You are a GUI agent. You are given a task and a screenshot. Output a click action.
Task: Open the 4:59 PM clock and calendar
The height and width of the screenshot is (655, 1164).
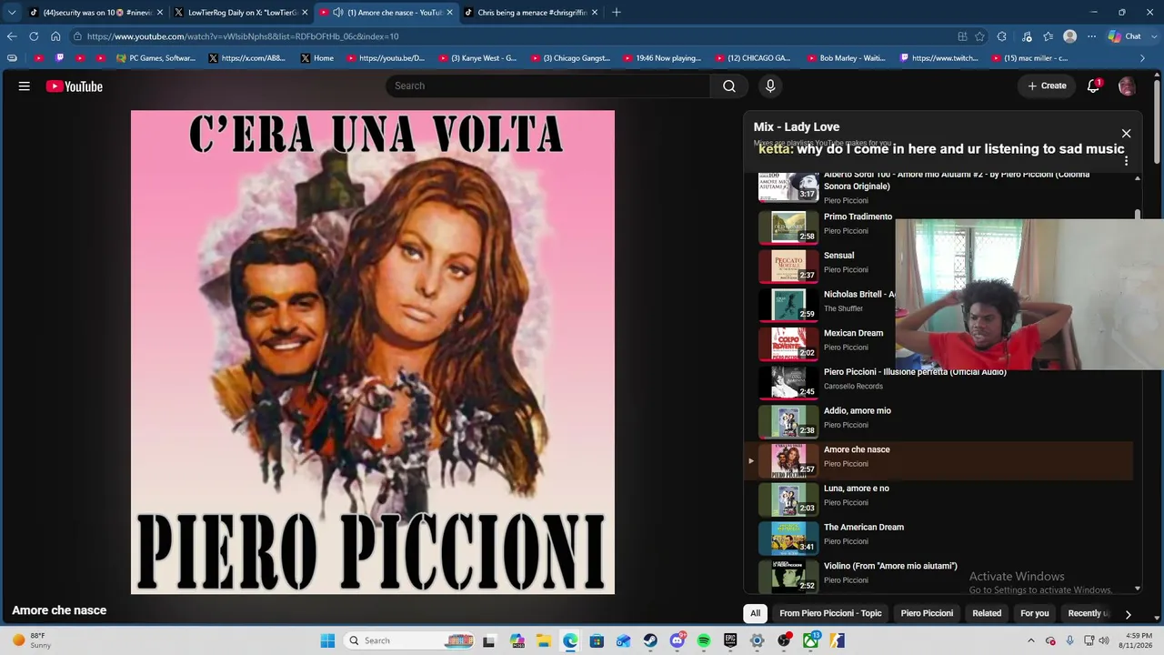[x=1134, y=640]
